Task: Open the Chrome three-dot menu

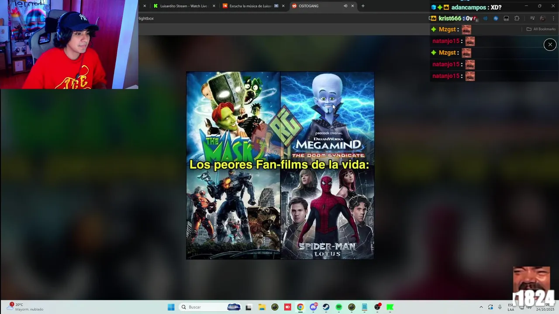Action: [x=553, y=18]
